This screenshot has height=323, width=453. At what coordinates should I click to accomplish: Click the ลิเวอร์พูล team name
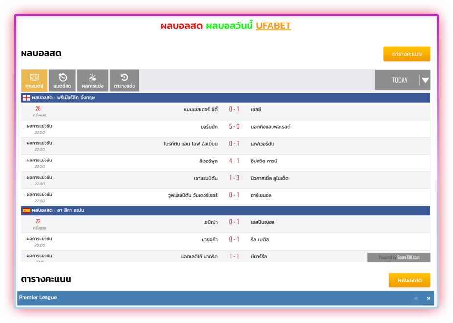[x=208, y=161]
